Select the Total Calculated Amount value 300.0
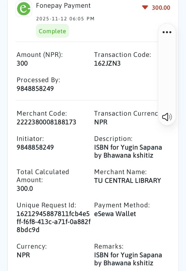The width and height of the screenshot is (186, 271). click(25, 189)
